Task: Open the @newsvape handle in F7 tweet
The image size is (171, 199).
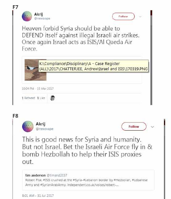Action: (42, 19)
